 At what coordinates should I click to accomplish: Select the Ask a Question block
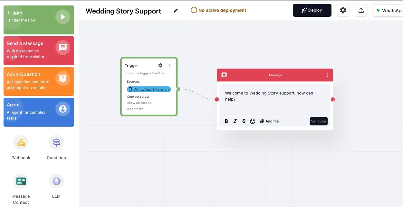coord(39,82)
